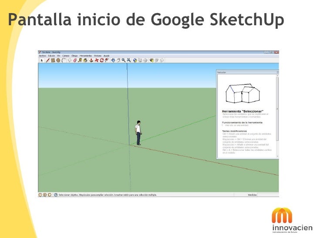Viewport: 317px width, 238px height.
Task: Select the Paint Bucket tool
Action: (85, 60)
